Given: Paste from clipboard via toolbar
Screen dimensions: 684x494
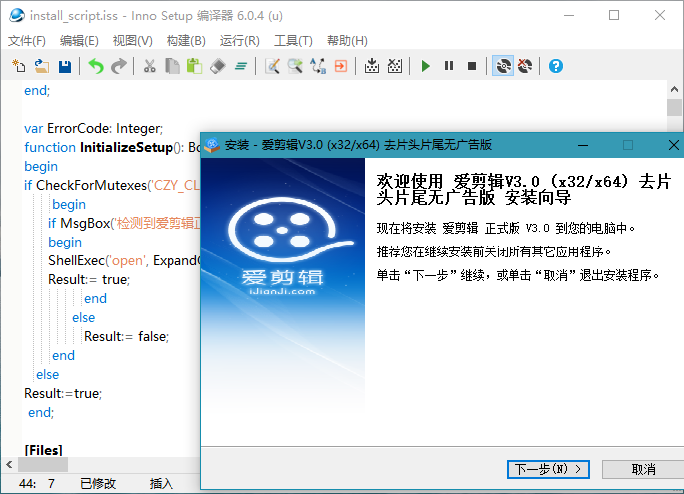Looking at the screenshot, I should coord(195,66).
